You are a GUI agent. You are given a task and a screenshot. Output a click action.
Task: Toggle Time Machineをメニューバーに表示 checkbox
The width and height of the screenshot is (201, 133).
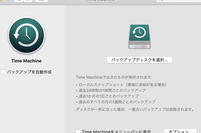[78, 131]
